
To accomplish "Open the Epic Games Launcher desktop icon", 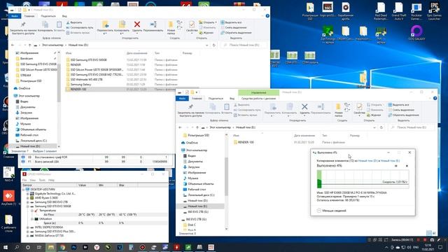I will point(434,11).
